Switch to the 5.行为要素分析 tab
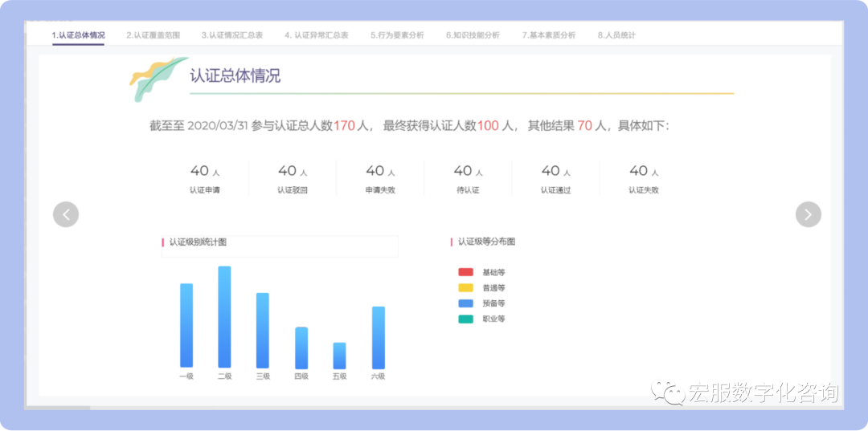868x431 pixels. [398, 35]
